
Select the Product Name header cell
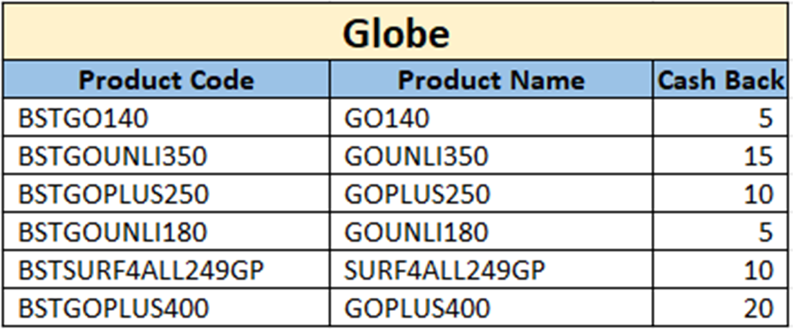point(491,80)
